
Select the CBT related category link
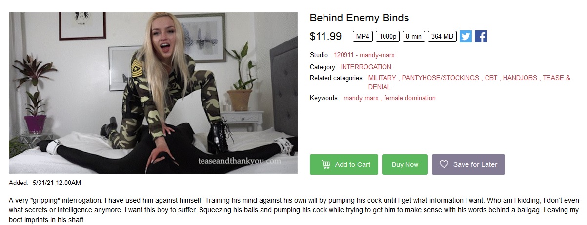pyautogui.click(x=491, y=78)
